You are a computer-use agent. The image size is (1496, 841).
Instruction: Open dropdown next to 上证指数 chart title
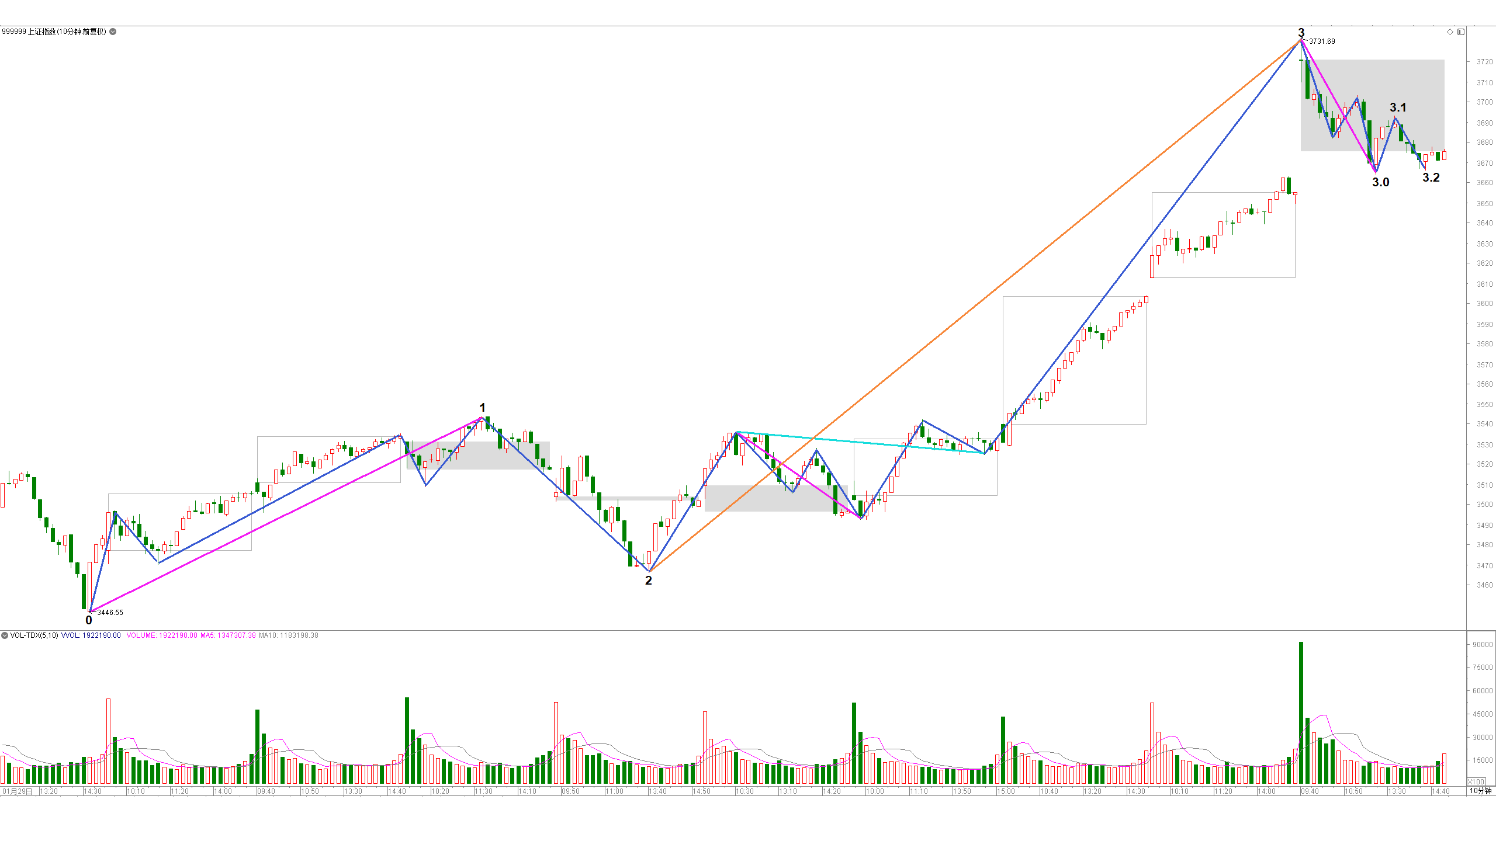(x=113, y=32)
